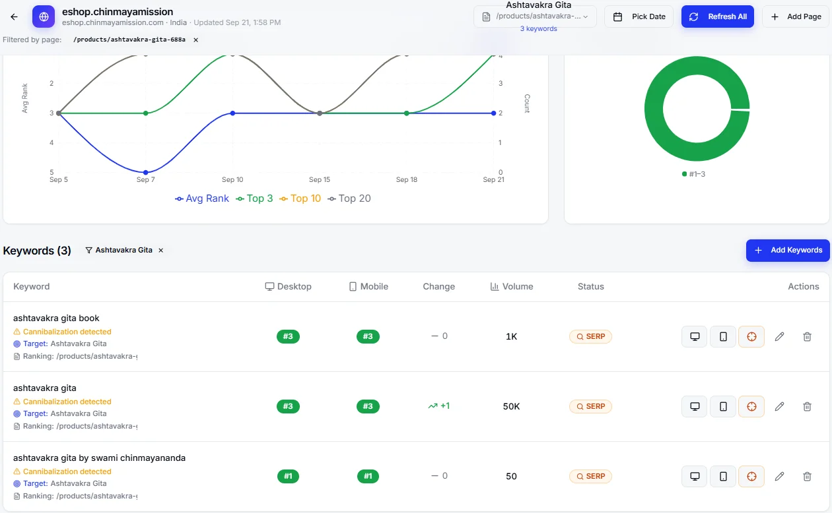Sort by the Keyword column header
The image size is (832, 513).
tap(32, 287)
